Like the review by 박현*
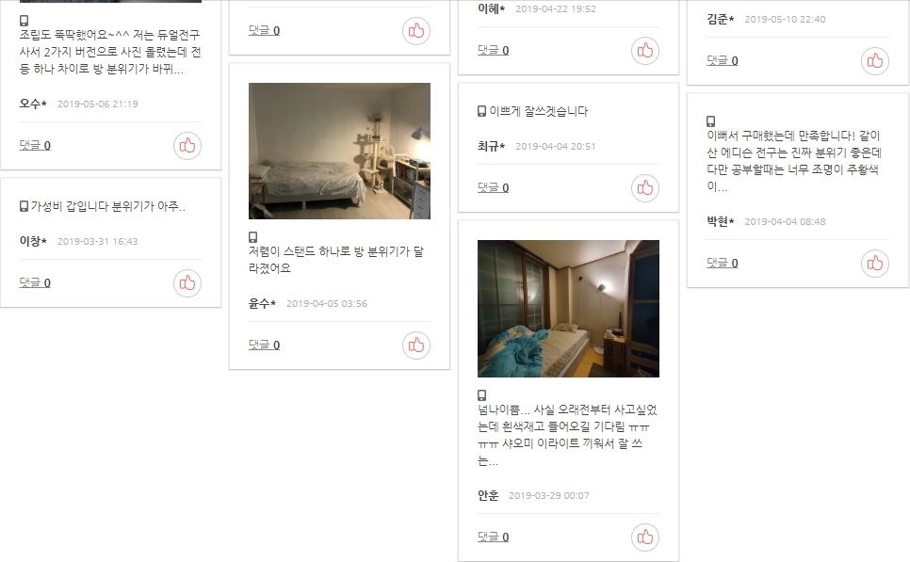910x562 pixels. (874, 264)
